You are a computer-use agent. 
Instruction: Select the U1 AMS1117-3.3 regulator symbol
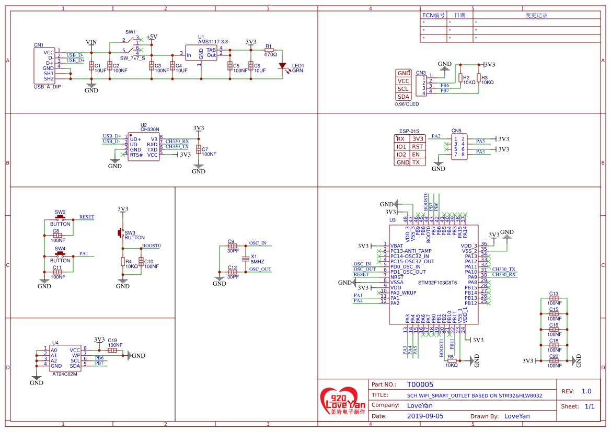(201, 53)
